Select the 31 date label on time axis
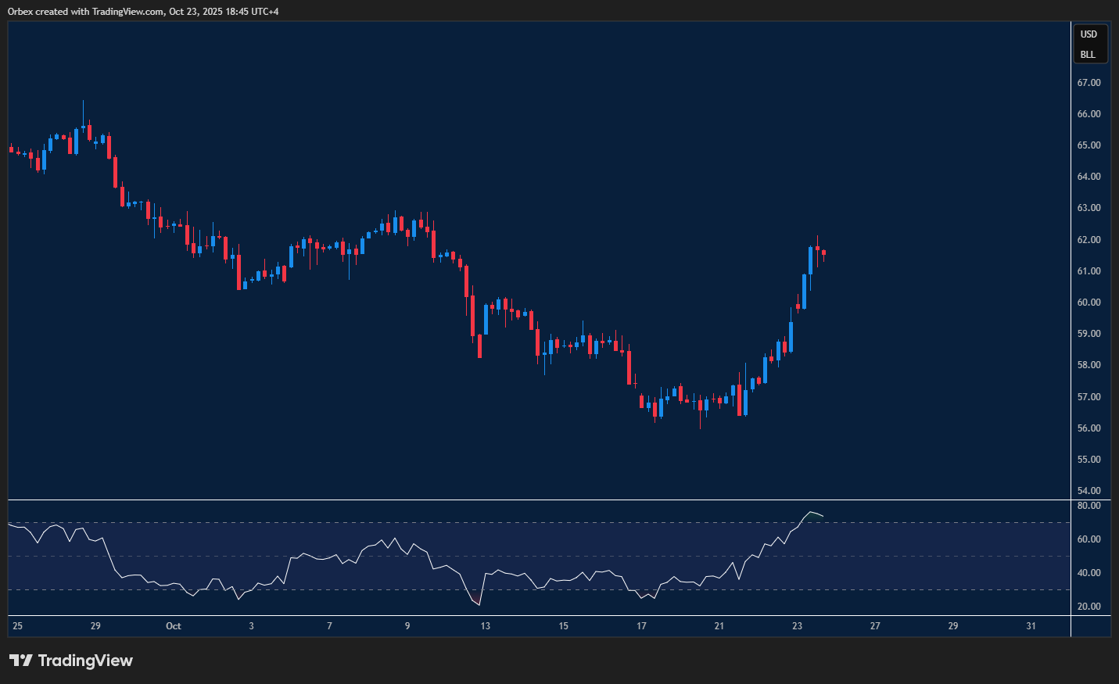 [1031, 626]
